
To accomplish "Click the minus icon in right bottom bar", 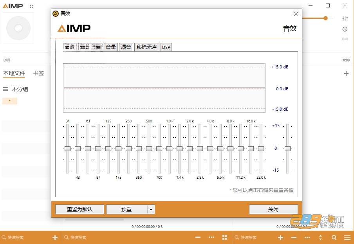I will [x=294, y=237].
